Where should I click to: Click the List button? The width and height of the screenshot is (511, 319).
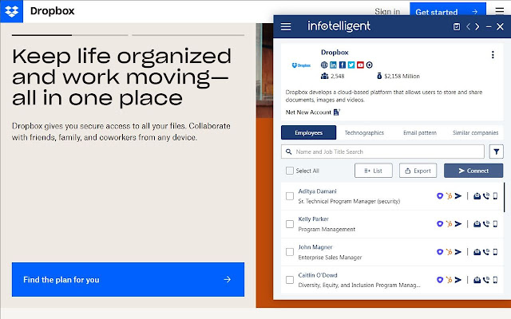(374, 171)
